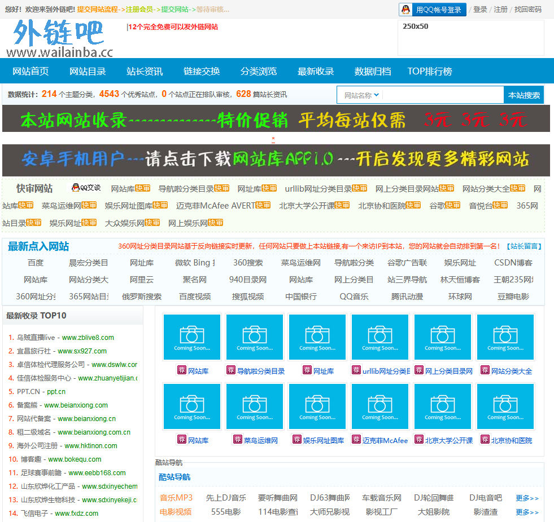Click 荐 badge beside 迈克菲McAfee thumbnail caption
Screen dimensions: 554x522
point(356,440)
